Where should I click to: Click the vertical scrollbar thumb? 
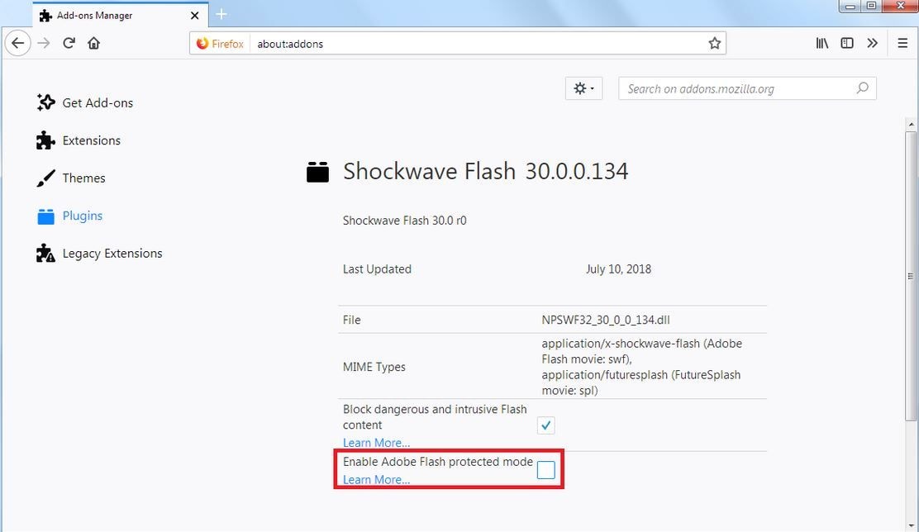[910, 275]
